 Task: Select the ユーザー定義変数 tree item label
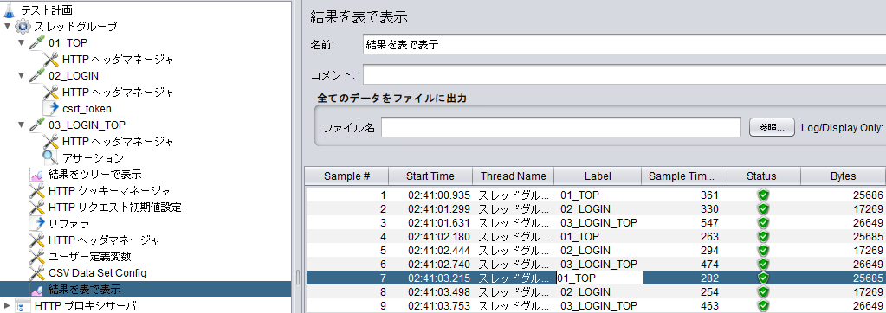click(90, 257)
